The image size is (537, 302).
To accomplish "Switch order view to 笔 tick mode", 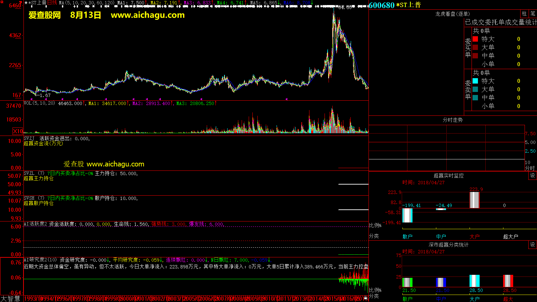I will click(533, 13).
